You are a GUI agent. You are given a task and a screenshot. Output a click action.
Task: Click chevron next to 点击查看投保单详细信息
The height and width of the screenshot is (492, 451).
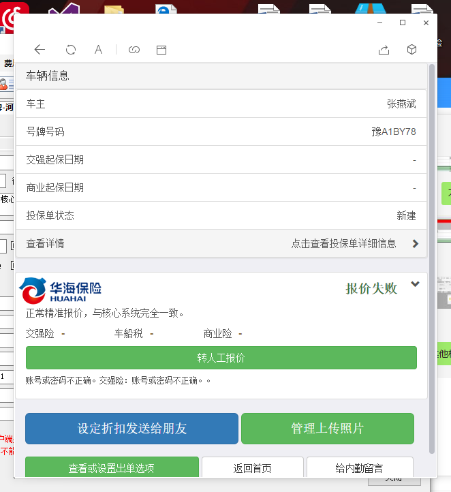pyautogui.click(x=416, y=244)
